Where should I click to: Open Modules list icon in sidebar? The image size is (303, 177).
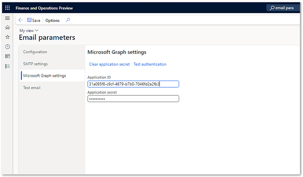[7, 66]
